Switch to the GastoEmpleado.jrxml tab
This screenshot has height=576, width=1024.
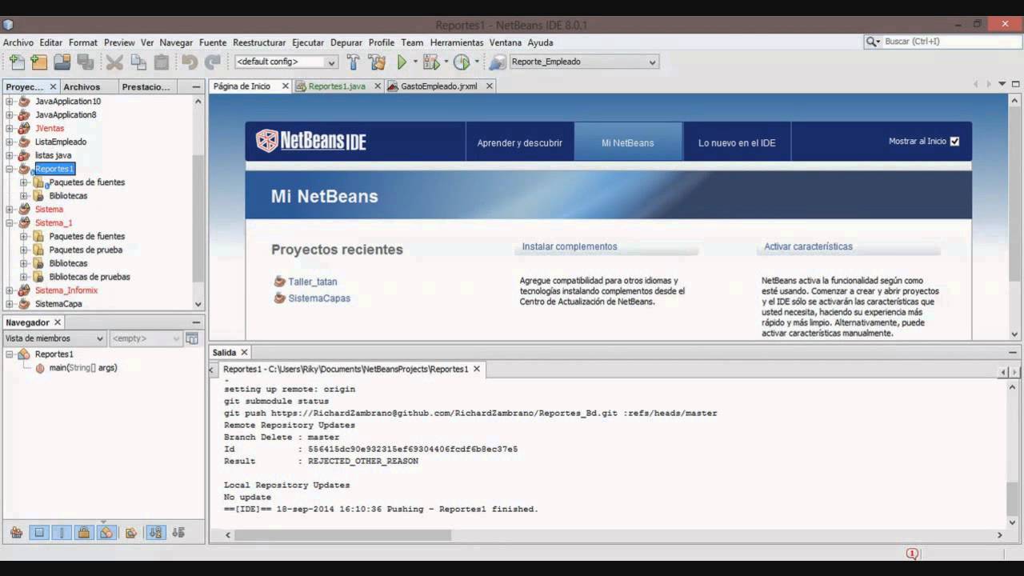point(438,86)
